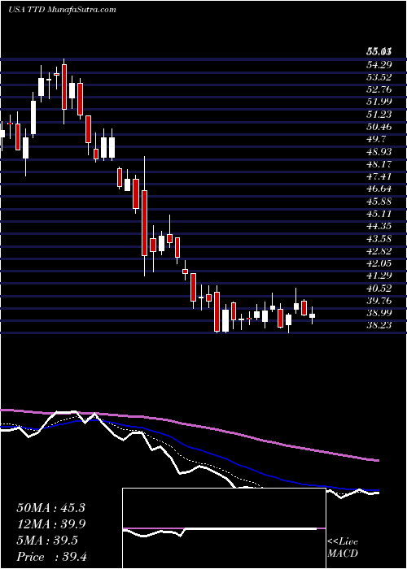Click the 40.52 price axis label
Image resolution: width=407 pixels, height=569 pixels.
[x=378, y=289]
